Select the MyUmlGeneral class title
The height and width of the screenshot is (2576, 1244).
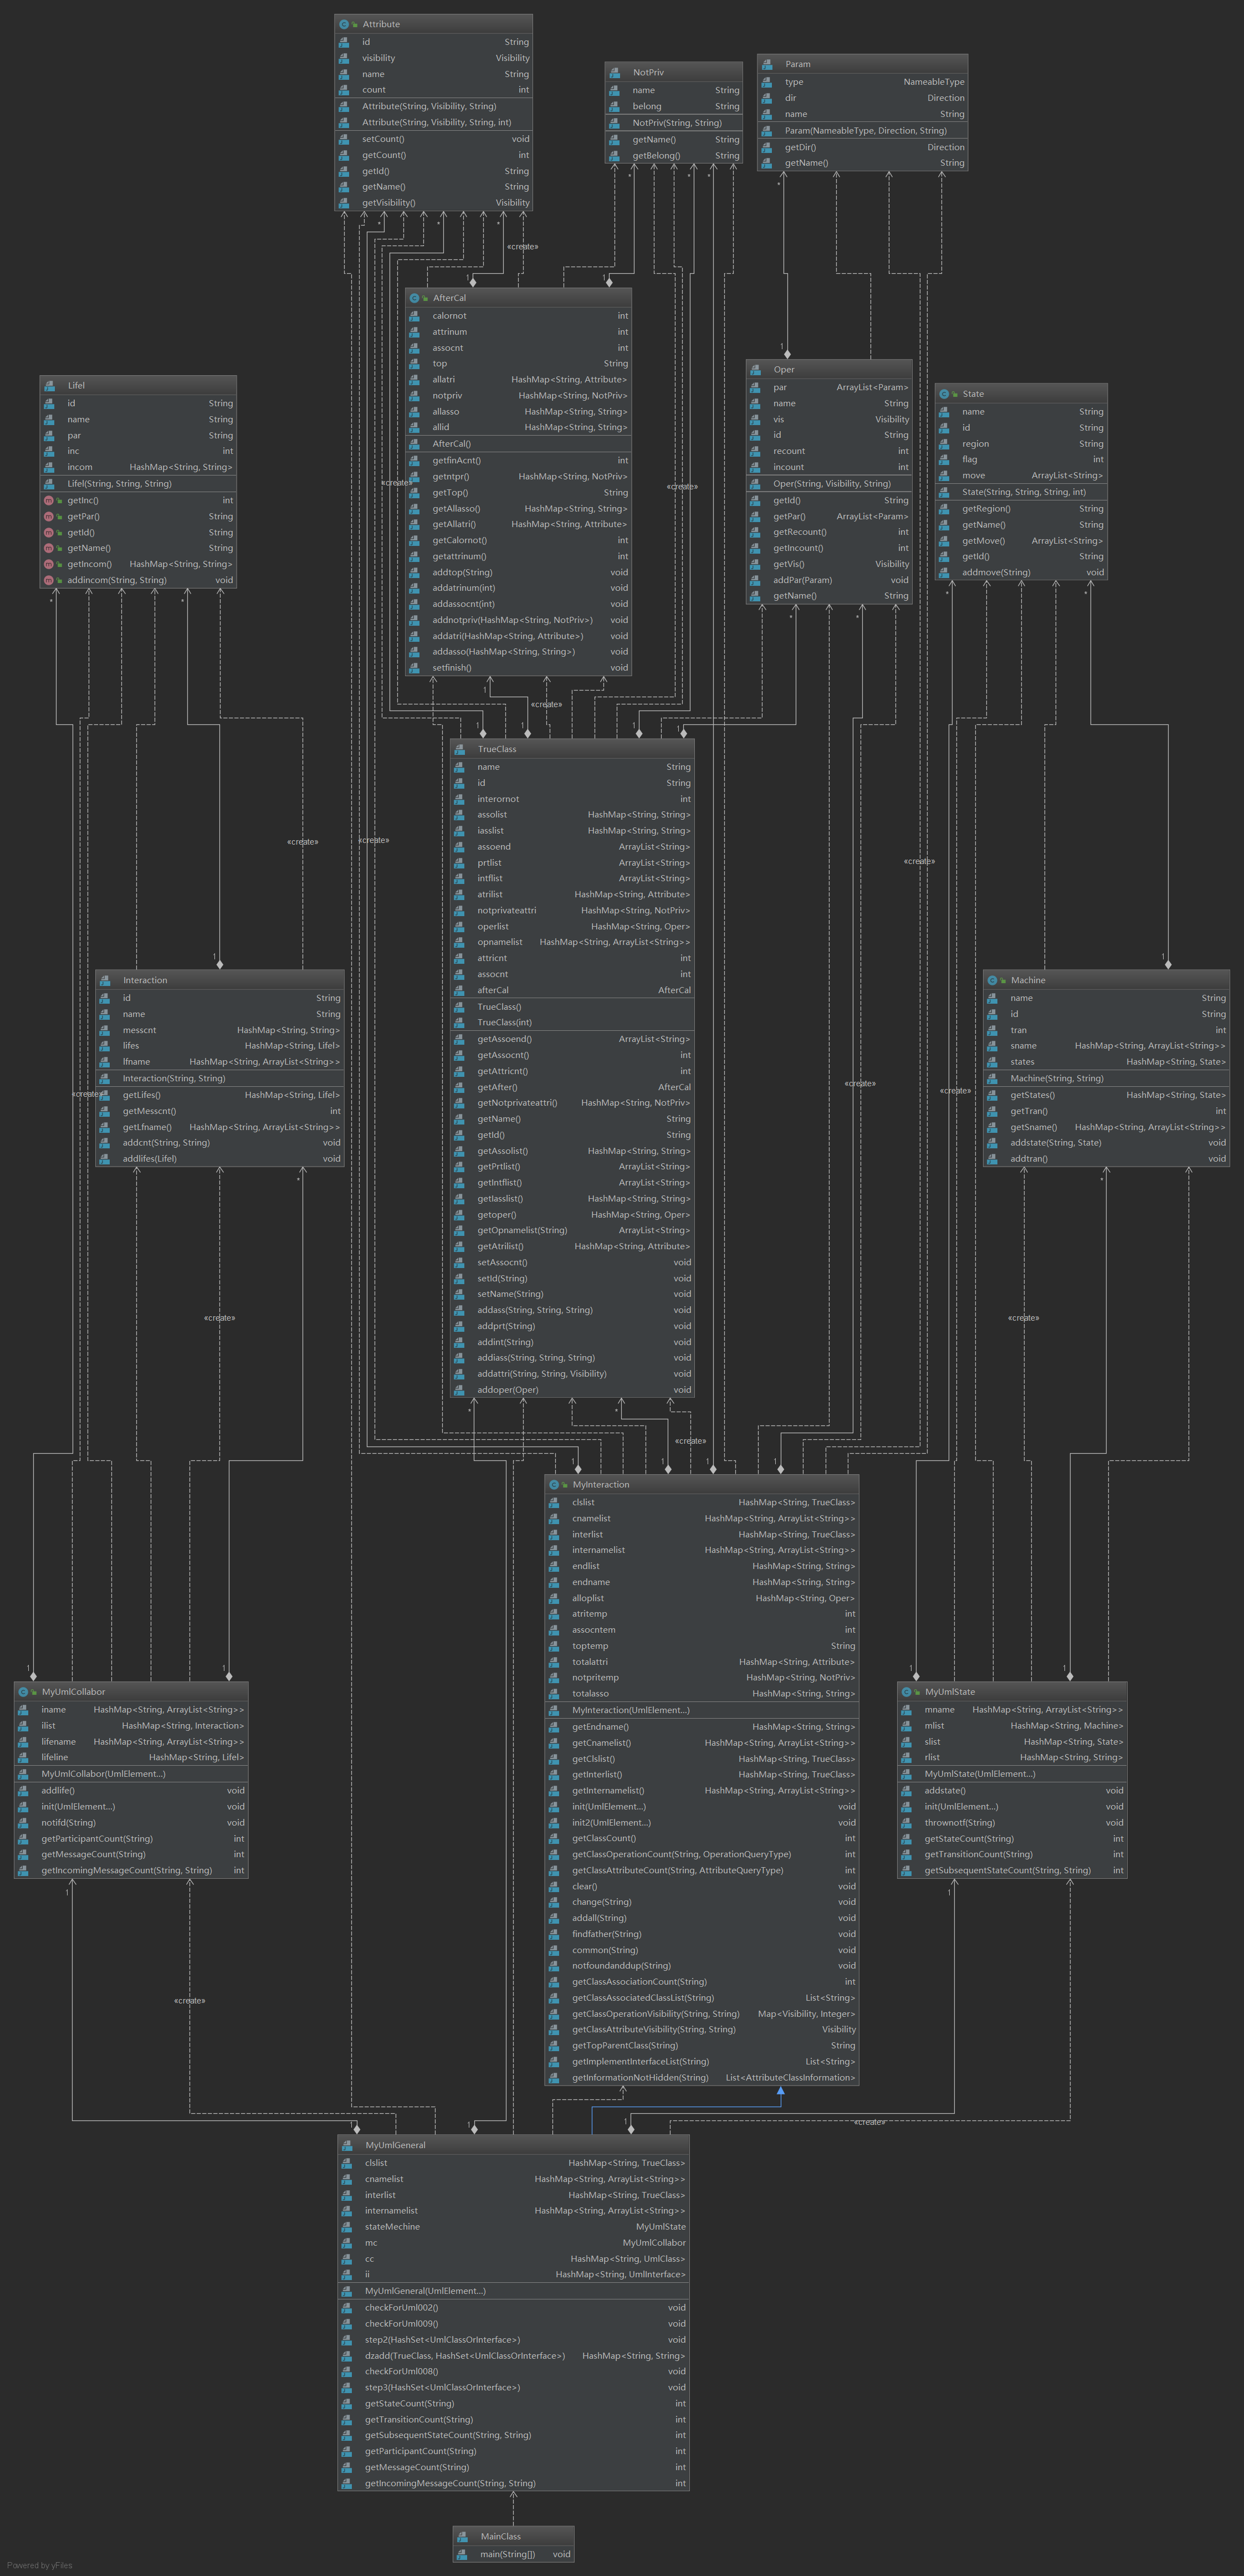395,2145
